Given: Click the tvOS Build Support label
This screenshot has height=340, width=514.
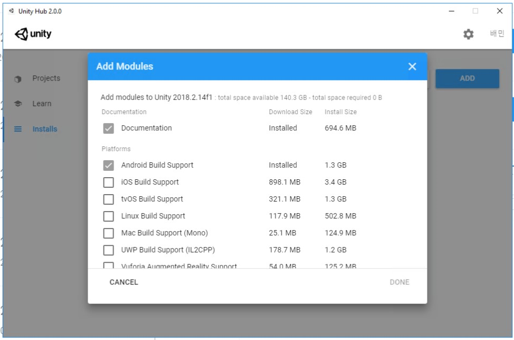Looking at the screenshot, I should pyautogui.click(x=152, y=199).
